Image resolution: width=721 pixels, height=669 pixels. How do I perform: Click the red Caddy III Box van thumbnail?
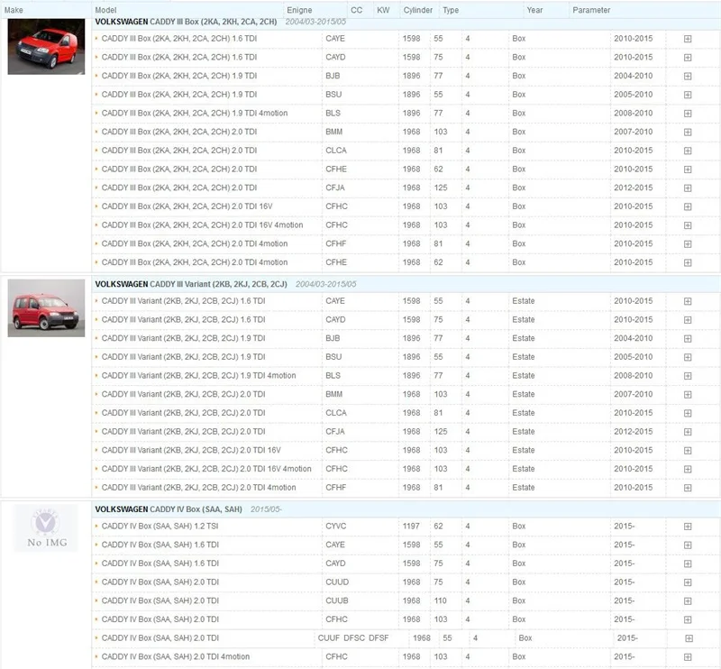click(46, 47)
